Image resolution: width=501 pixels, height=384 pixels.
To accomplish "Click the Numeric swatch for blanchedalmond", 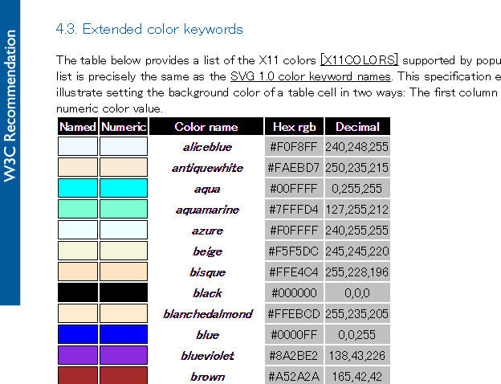I will 124,313.
